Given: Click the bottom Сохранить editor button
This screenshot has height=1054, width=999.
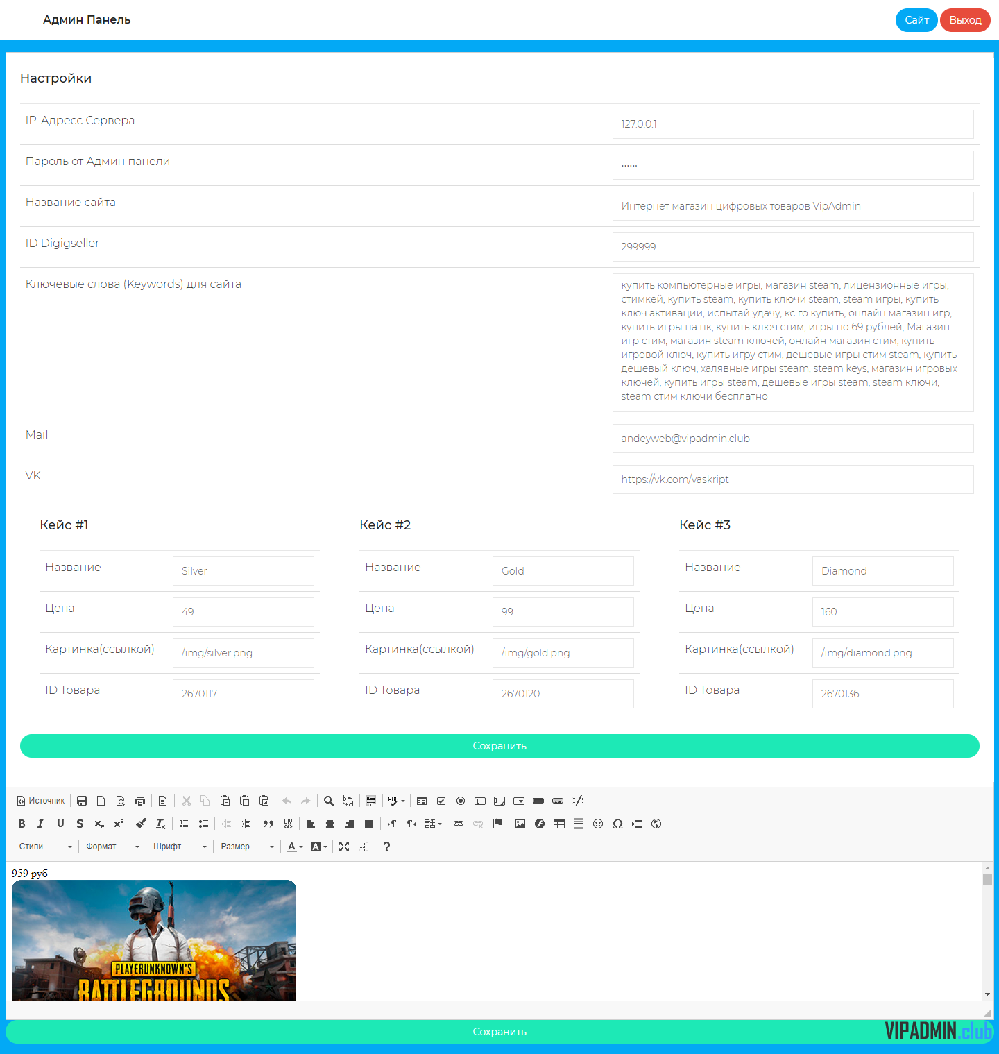Looking at the screenshot, I should click(x=499, y=1032).
